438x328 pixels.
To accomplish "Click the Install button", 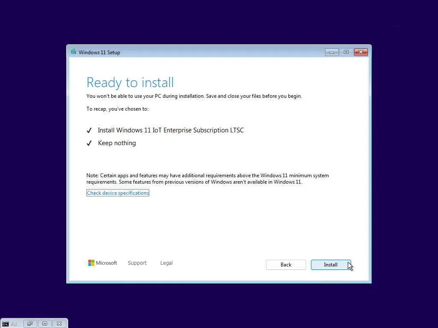I will point(331,265).
